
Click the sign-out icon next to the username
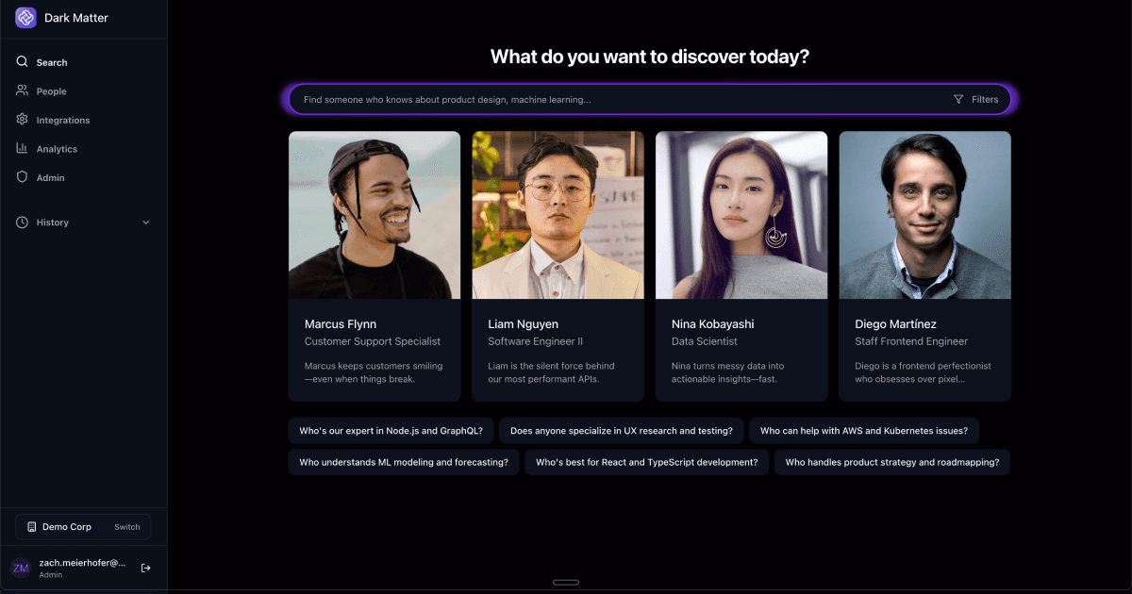tap(146, 568)
